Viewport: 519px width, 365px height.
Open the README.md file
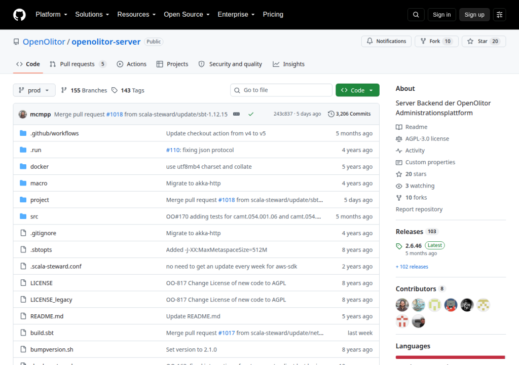click(x=47, y=316)
